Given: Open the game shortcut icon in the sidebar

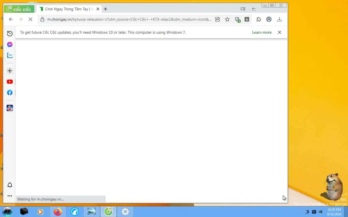Looking at the screenshot, I should [x=10, y=108].
